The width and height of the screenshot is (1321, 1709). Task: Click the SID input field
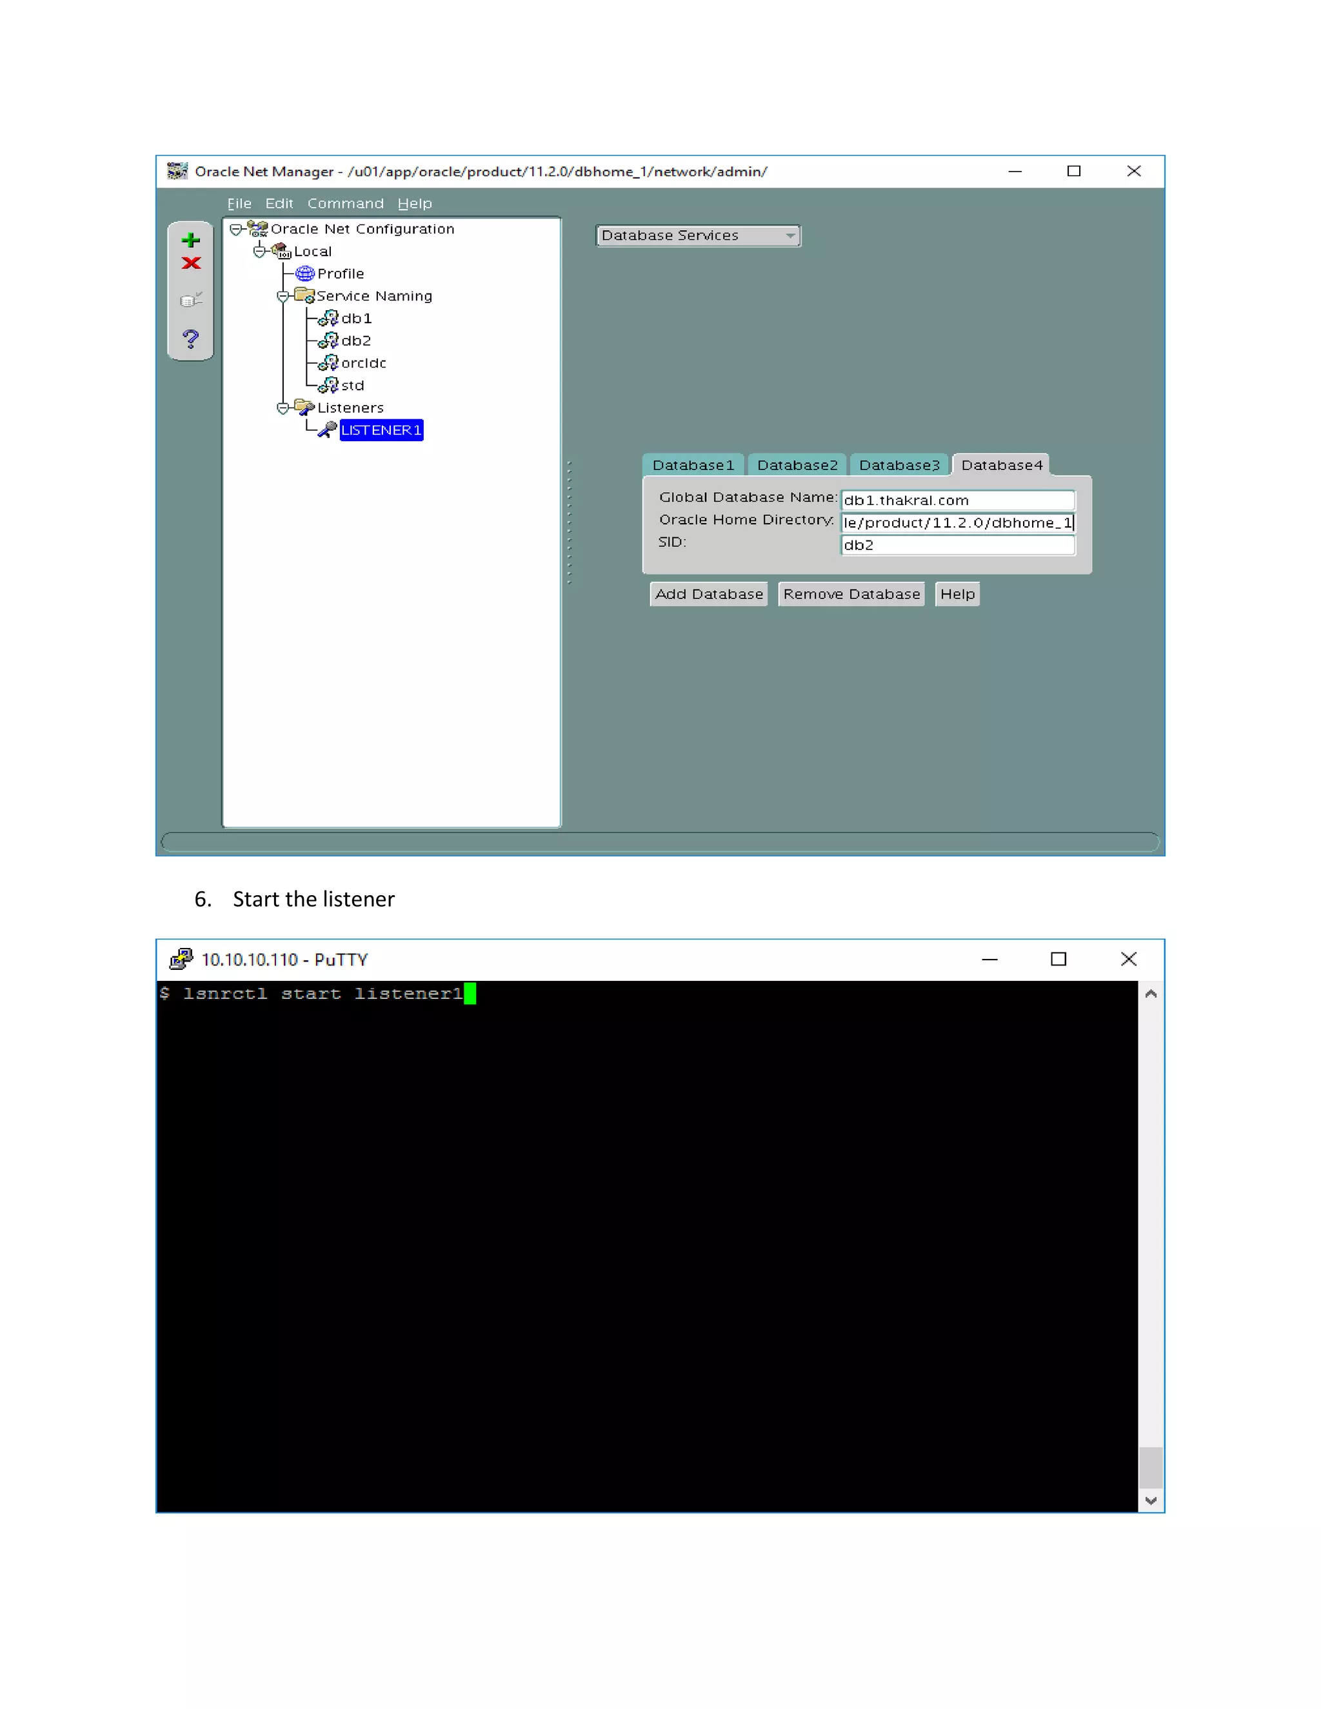(957, 546)
